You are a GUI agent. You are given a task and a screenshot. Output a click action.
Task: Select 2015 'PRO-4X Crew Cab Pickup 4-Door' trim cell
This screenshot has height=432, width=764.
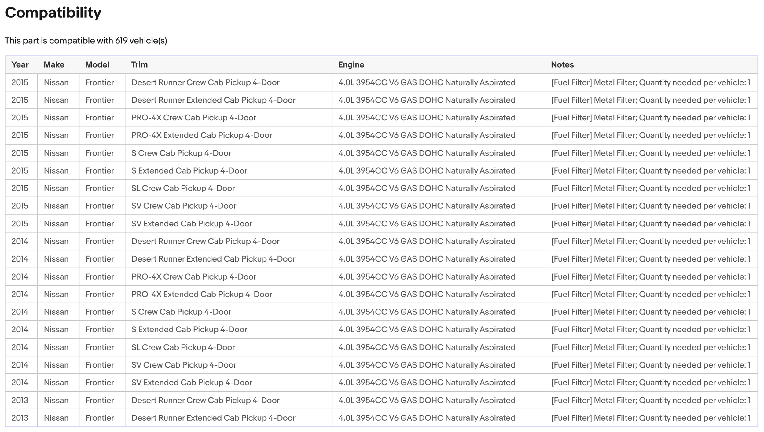(229, 118)
